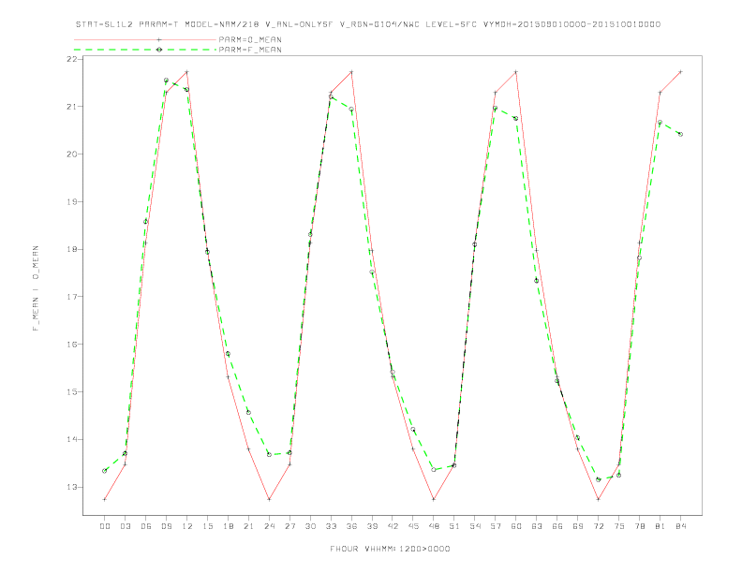Click x-axis tick label 84
The height and width of the screenshot is (573, 742).
click(681, 526)
